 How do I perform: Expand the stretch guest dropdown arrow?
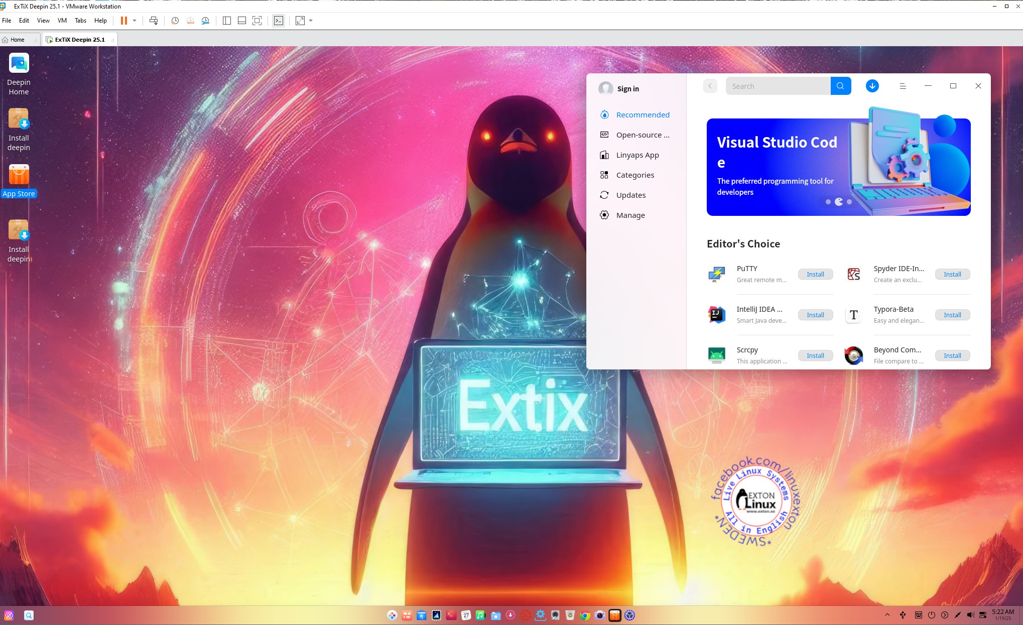coord(311,21)
